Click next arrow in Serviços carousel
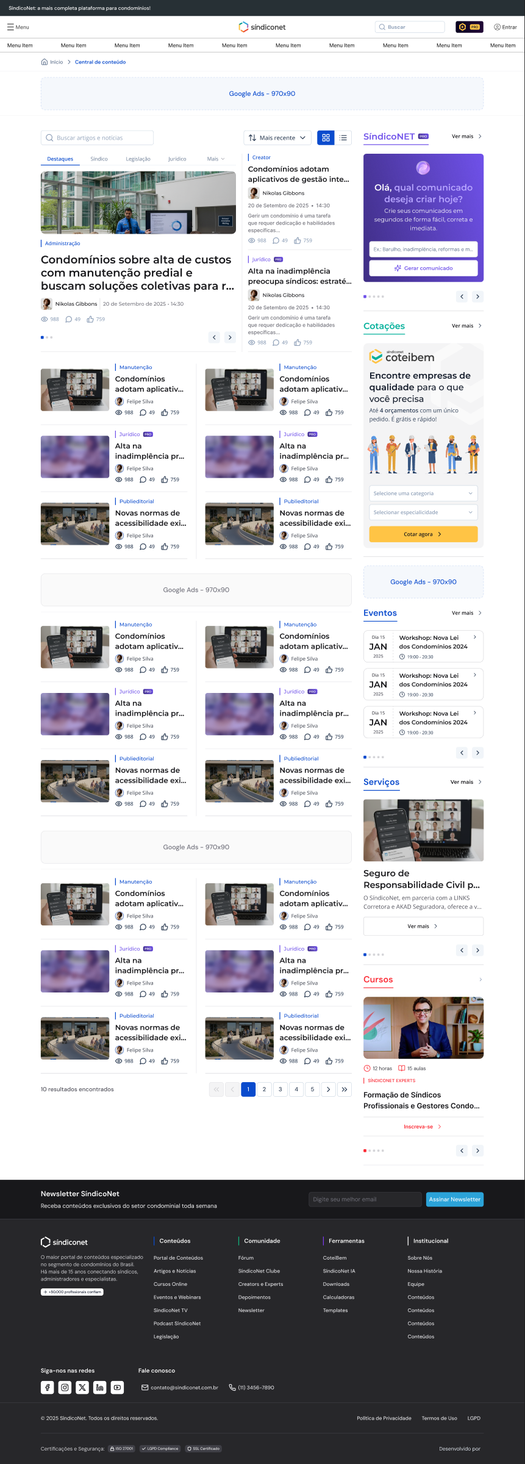 [x=477, y=950]
